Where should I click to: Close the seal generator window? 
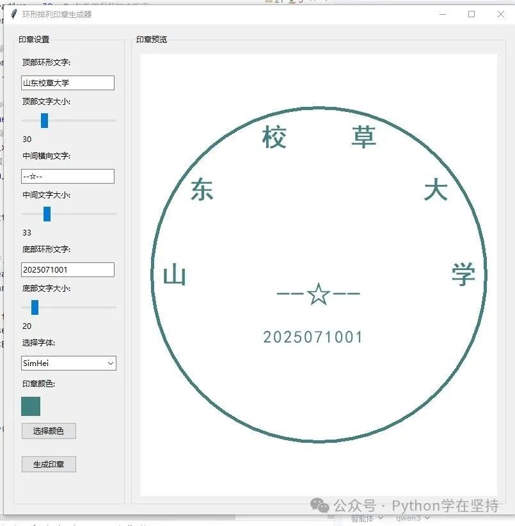[500, 14]
